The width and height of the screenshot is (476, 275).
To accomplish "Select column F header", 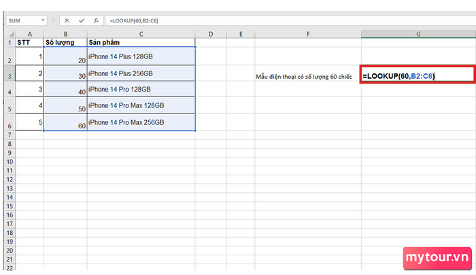I will point(308,34).
